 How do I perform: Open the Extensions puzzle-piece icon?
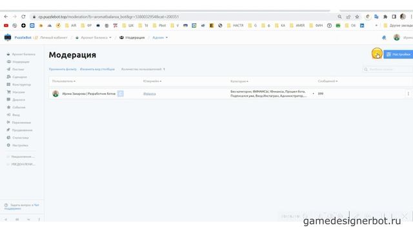[x=385, y=17]
